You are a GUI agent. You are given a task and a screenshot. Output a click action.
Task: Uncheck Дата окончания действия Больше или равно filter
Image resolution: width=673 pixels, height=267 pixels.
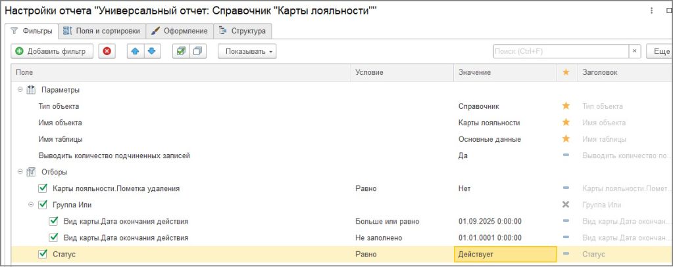point(53,221)
